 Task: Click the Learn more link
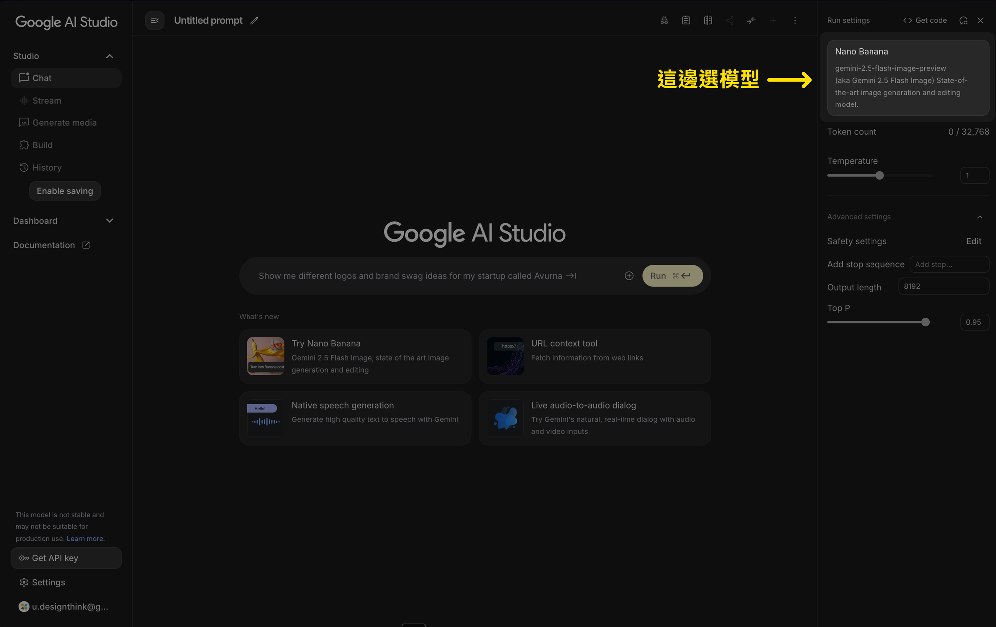85,539
